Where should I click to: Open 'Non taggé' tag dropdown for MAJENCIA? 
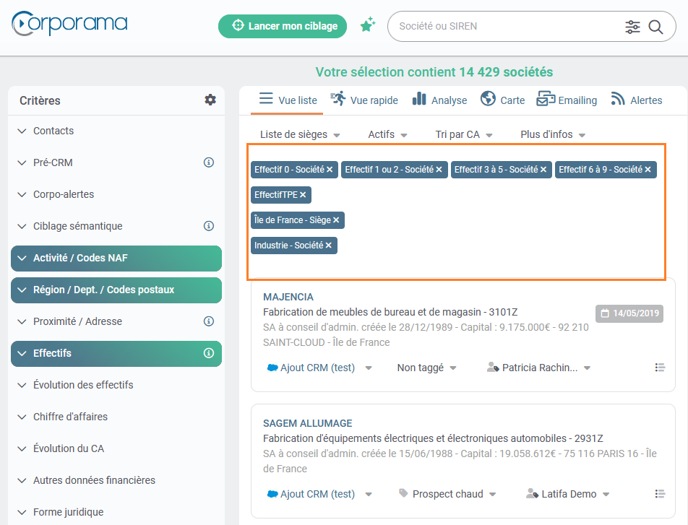427,368
